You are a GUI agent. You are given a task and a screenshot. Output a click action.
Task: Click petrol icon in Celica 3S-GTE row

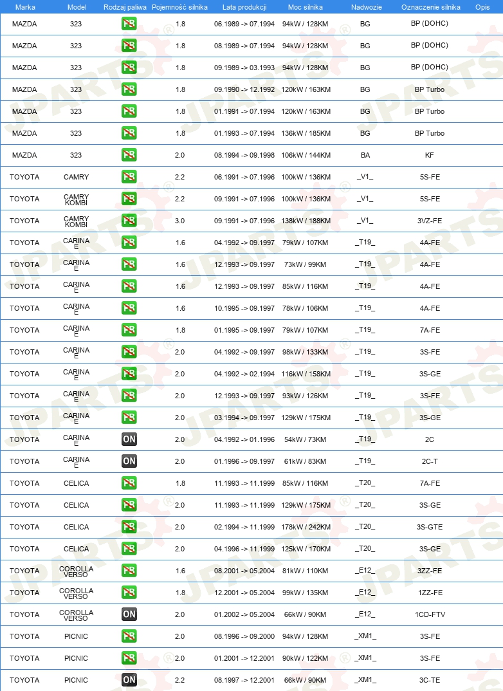129,527
